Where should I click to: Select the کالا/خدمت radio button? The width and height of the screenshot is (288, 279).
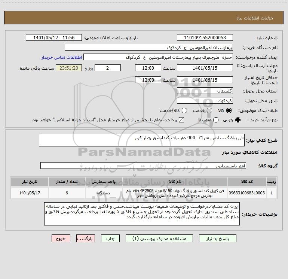184,110
